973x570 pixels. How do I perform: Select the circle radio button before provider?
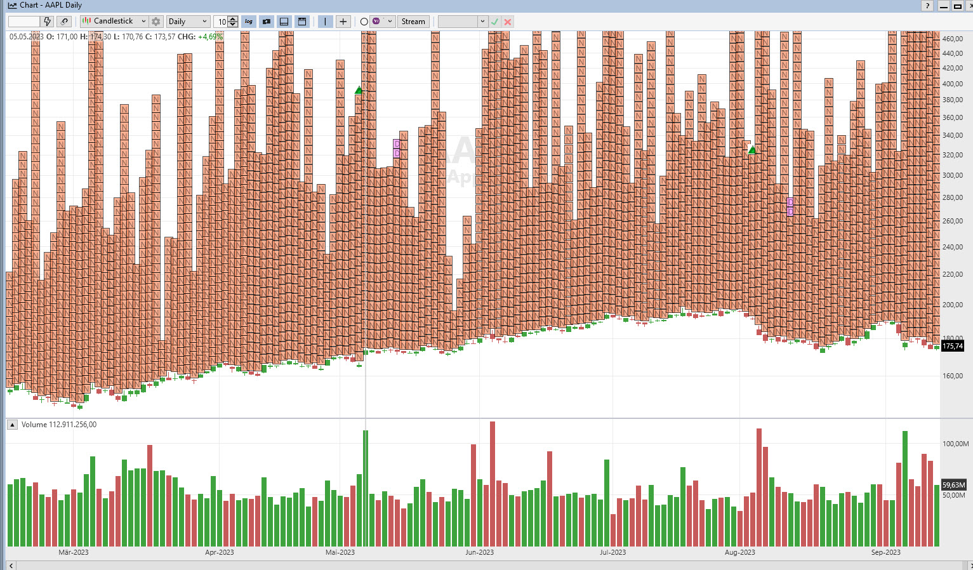364,22
